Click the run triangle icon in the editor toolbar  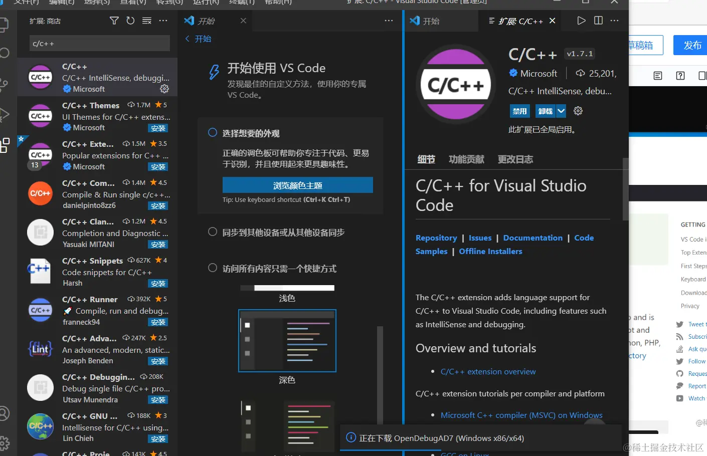click(581, 21)
